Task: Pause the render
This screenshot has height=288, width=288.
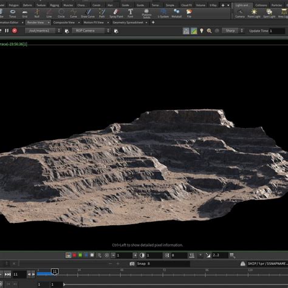Action: 7,30
